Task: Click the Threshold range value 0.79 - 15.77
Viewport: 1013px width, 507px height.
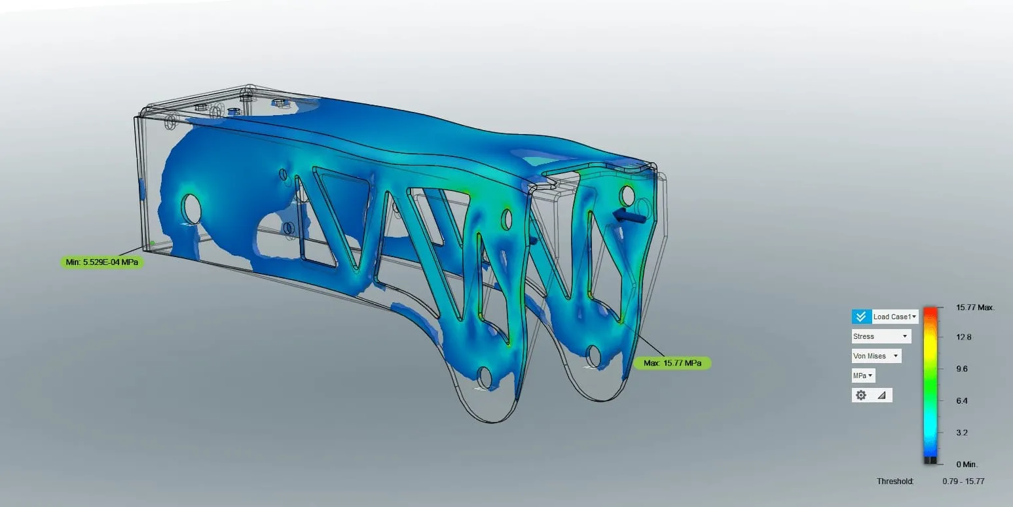Action: (x=963, y=481)
